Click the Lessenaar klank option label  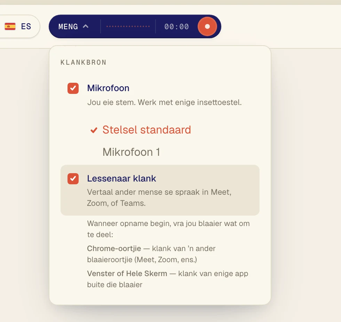click(121, 179)
